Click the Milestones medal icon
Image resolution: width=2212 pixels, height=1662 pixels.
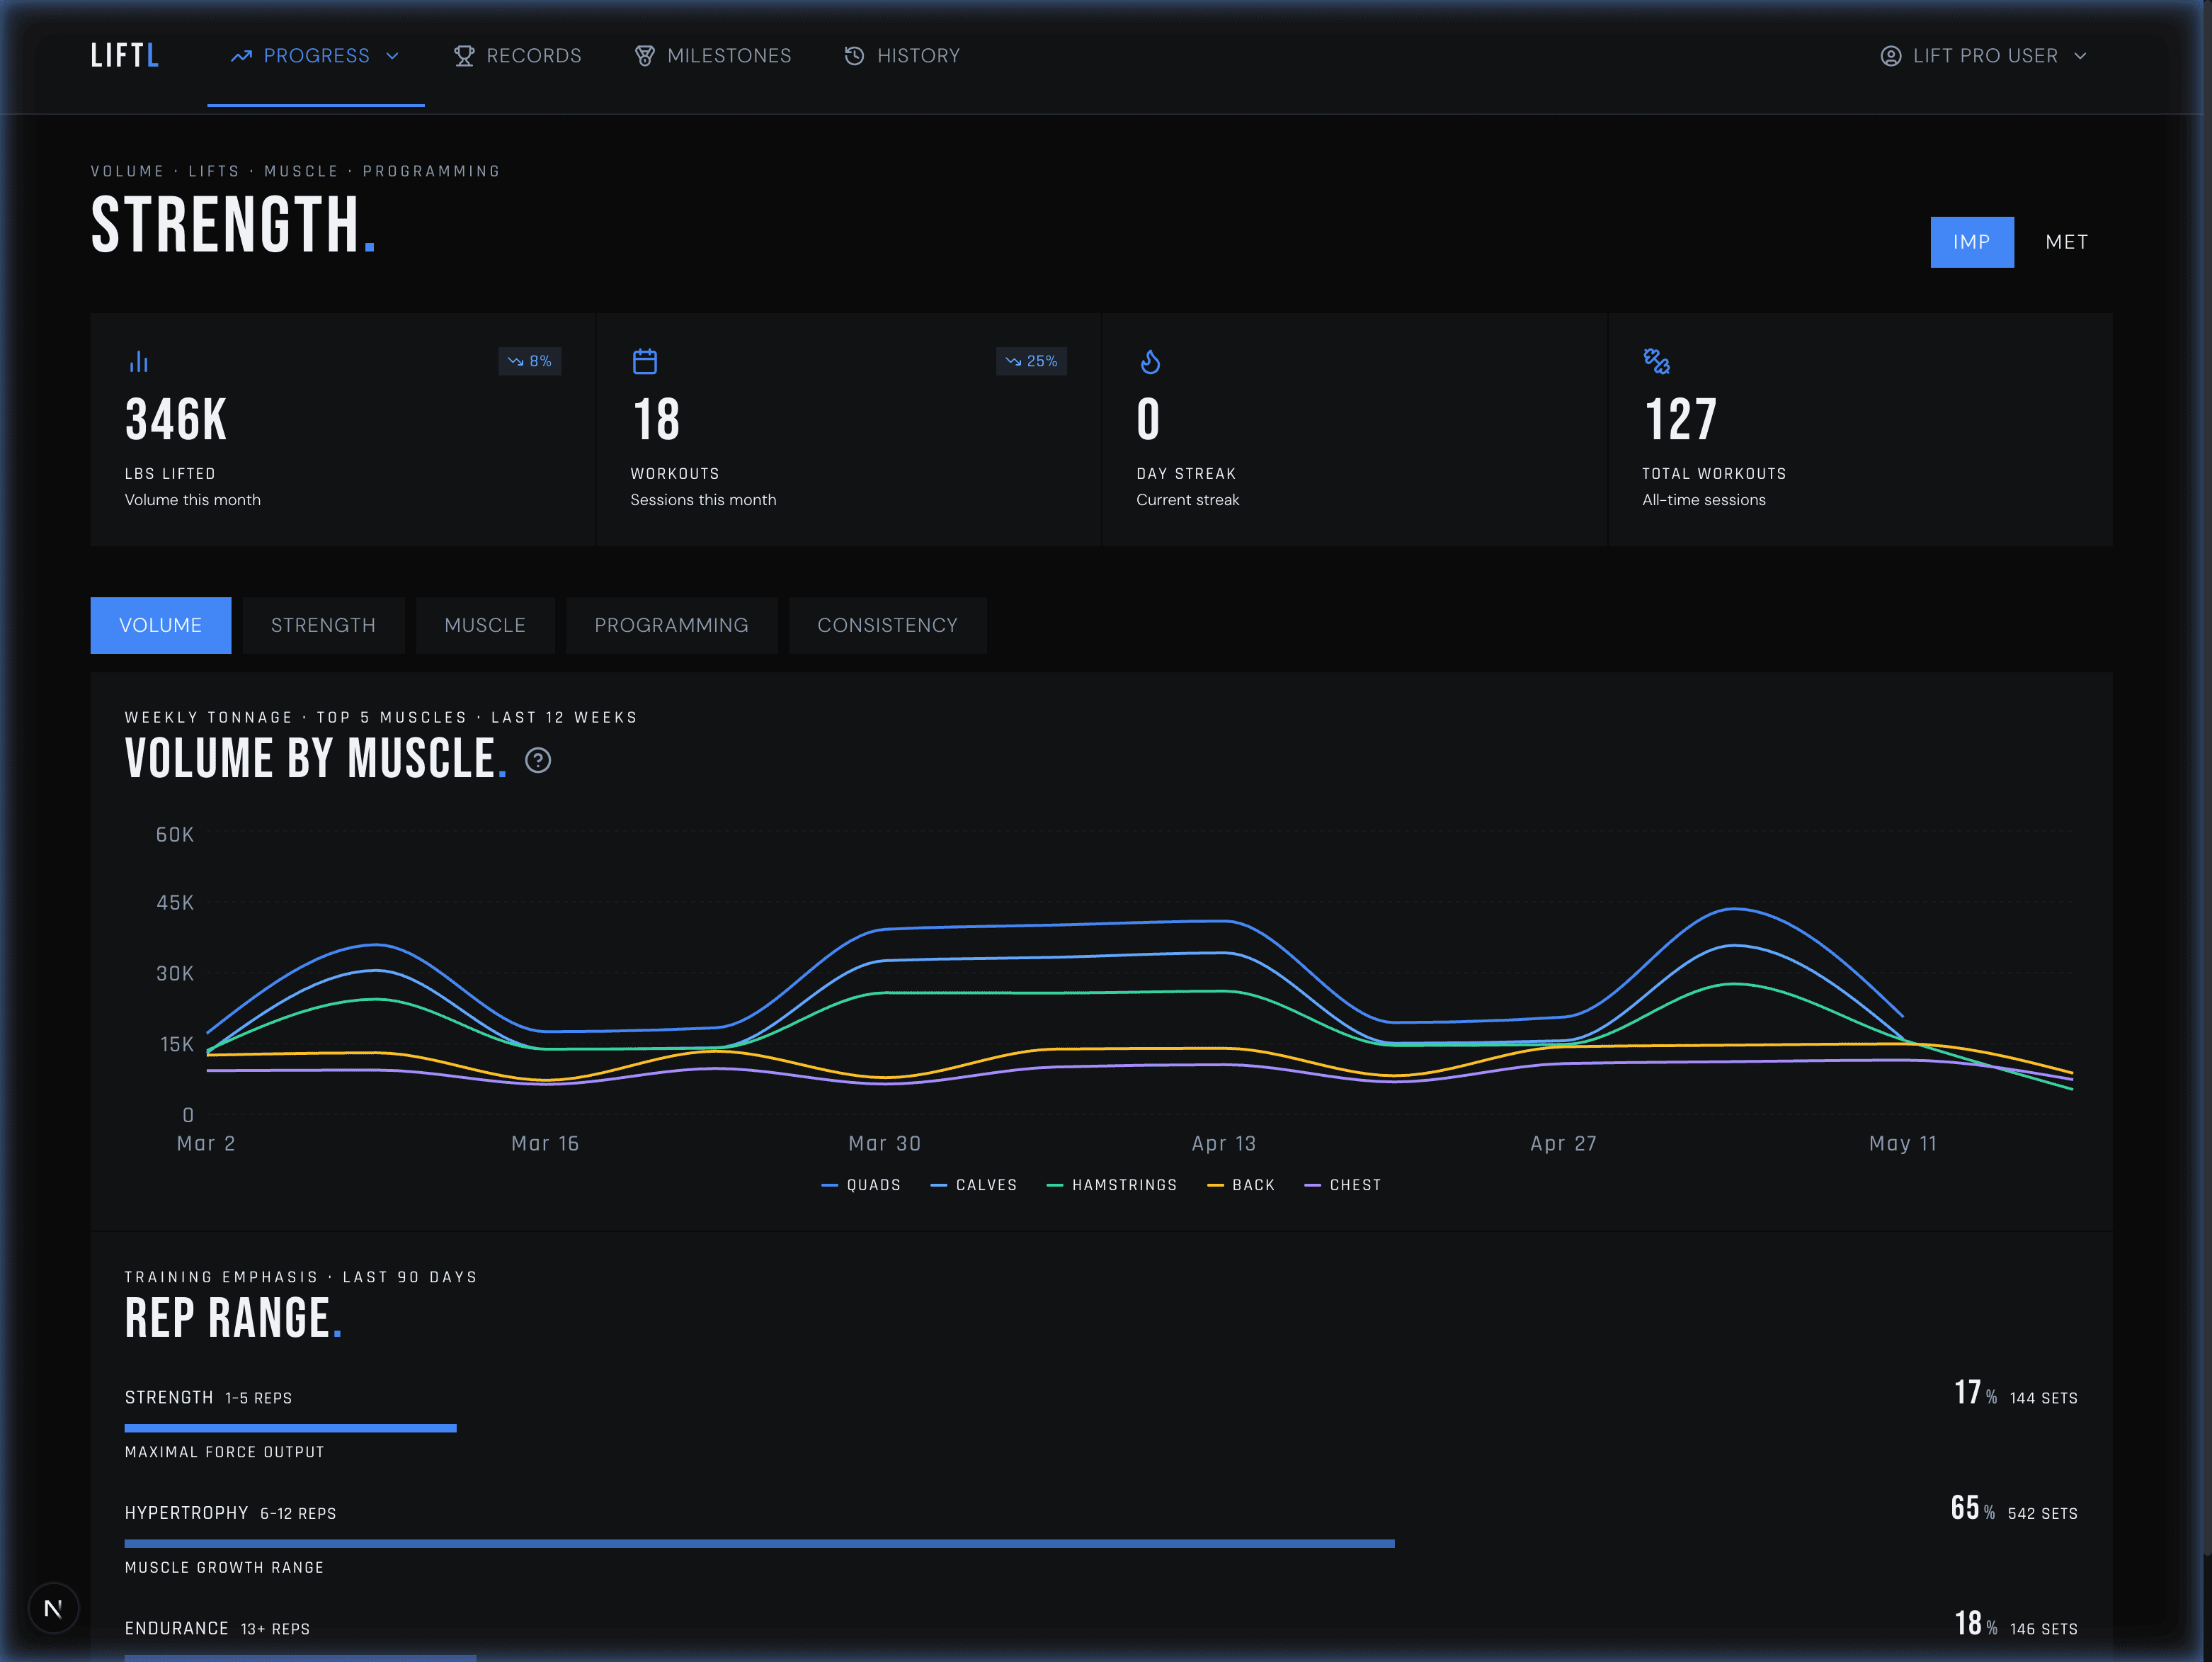[x=645, y=56]
